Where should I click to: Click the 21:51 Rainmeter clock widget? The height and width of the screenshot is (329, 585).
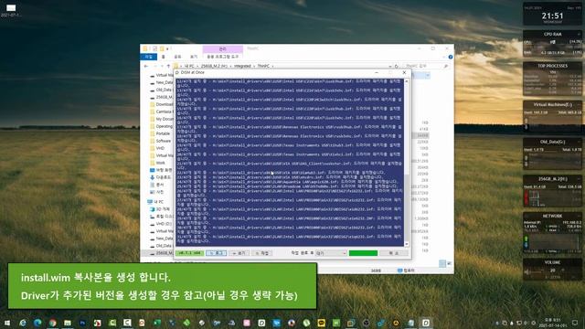[x=552, y=15]
